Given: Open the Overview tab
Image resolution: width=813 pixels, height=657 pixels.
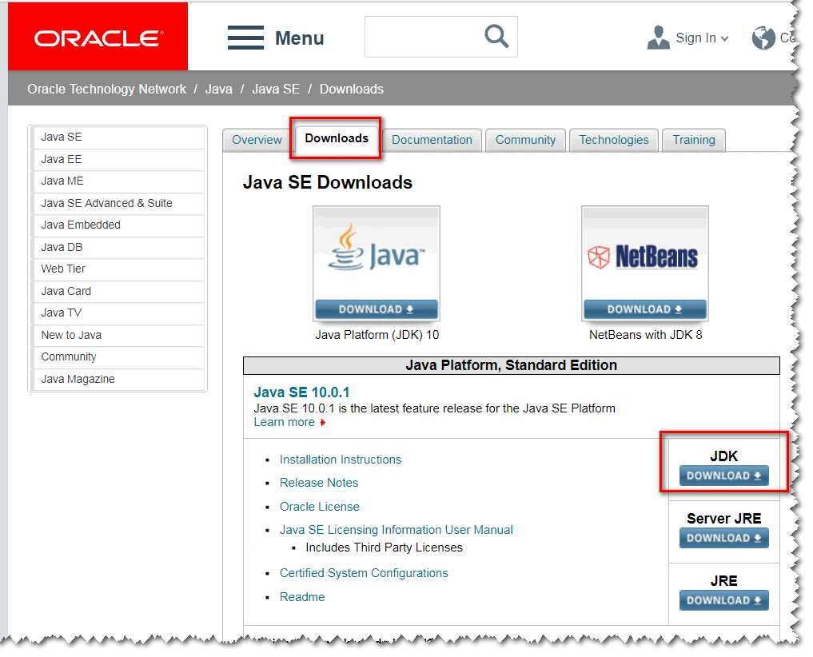Looking at the screenshot, I should pos(257,140).
